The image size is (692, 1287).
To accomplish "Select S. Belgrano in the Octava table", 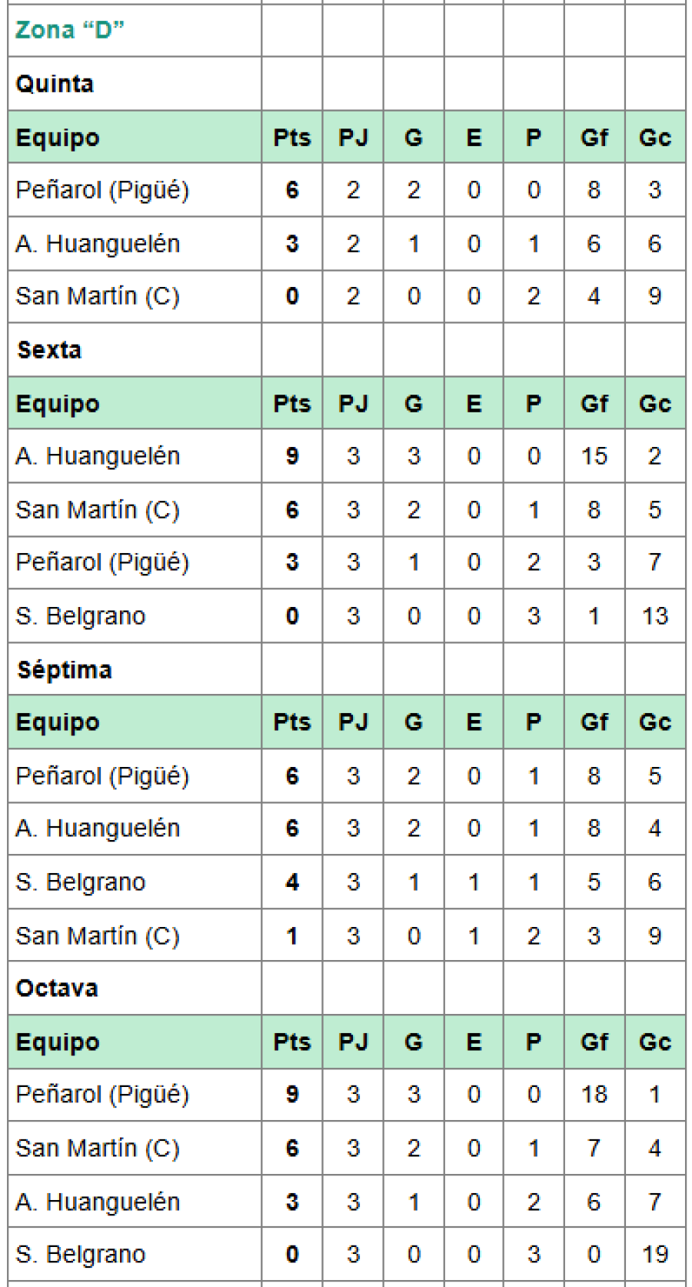I will pos(81,1255).
